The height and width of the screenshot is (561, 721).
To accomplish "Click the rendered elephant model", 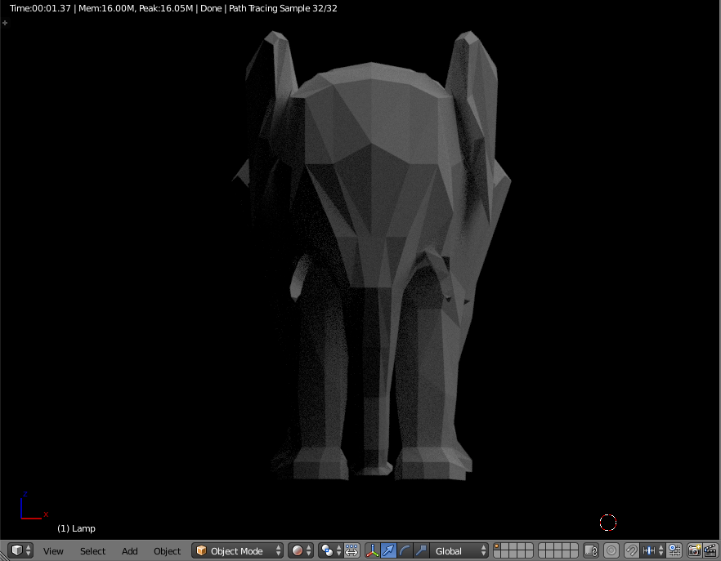I will (373, 257).
